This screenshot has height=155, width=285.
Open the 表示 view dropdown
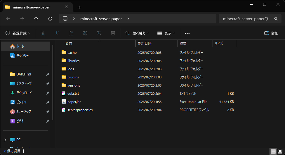tap(166, 33)
